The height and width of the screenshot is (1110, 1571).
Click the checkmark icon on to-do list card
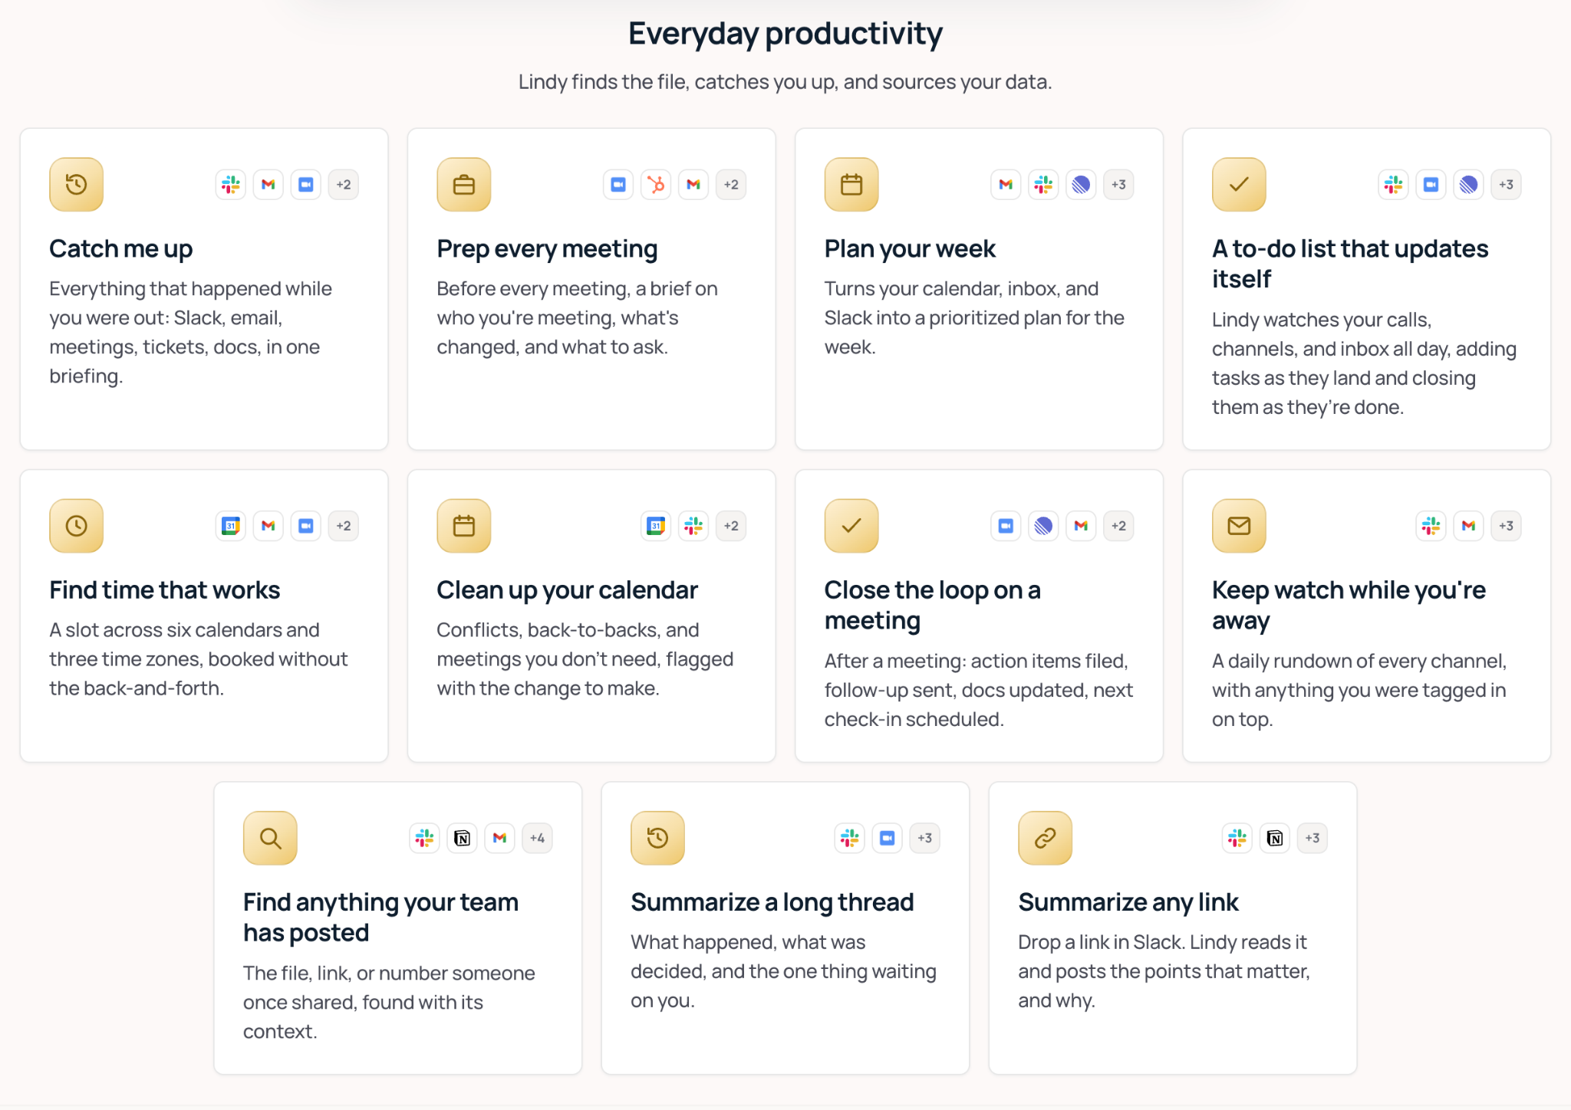(x=1239, y=185)
